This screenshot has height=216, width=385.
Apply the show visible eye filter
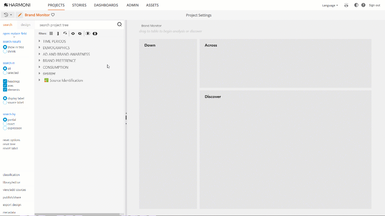click(x=73, y=33)
